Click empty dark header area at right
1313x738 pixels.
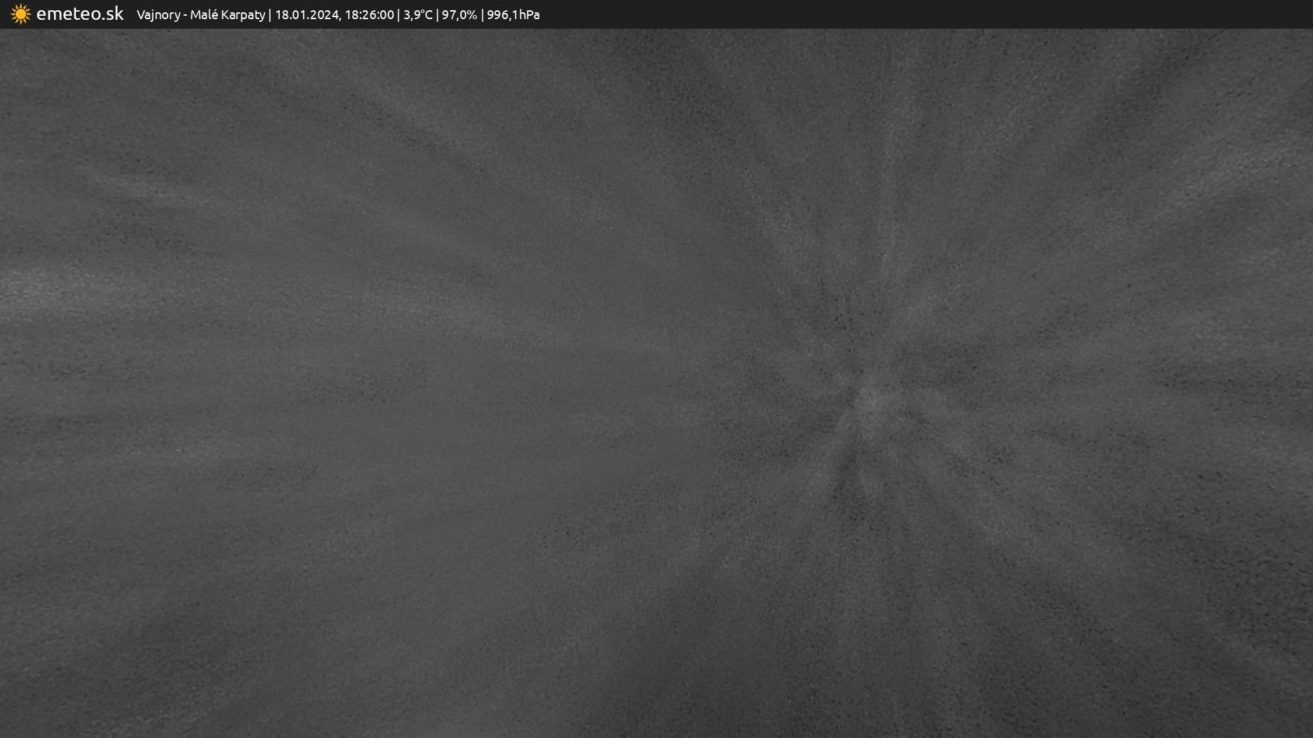957,14
